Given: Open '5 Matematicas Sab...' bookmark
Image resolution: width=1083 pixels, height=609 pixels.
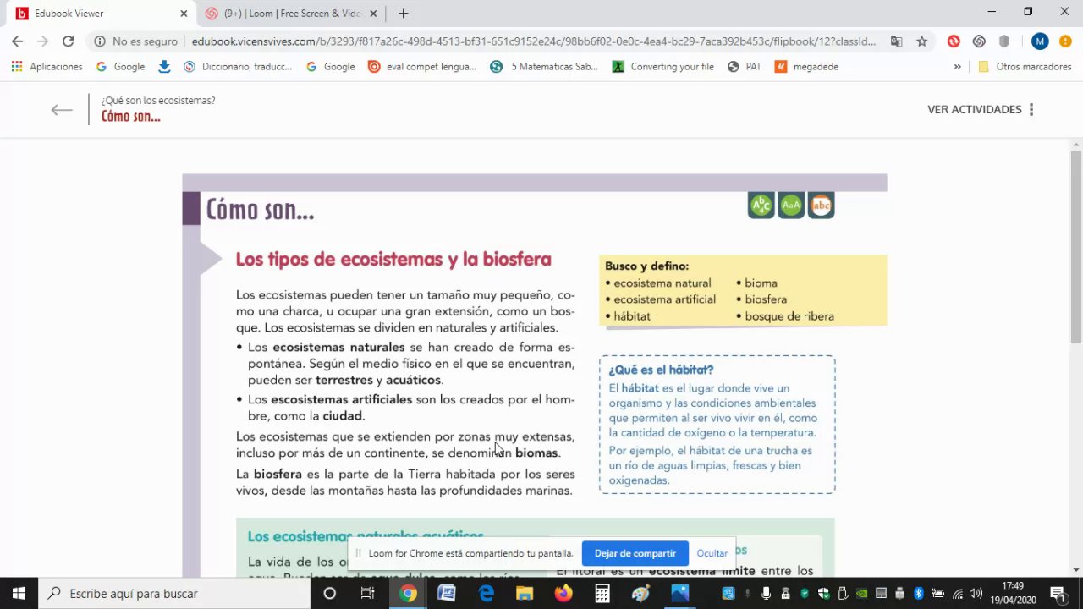Looking at the screenshot, I should point(544,66).
